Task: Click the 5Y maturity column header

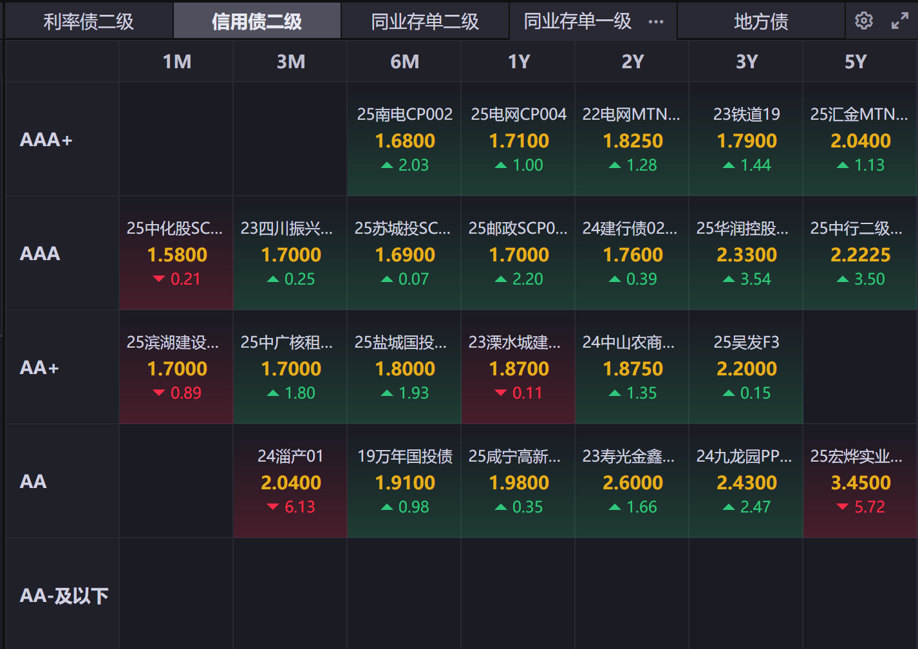Action: (x=856, y=62)
